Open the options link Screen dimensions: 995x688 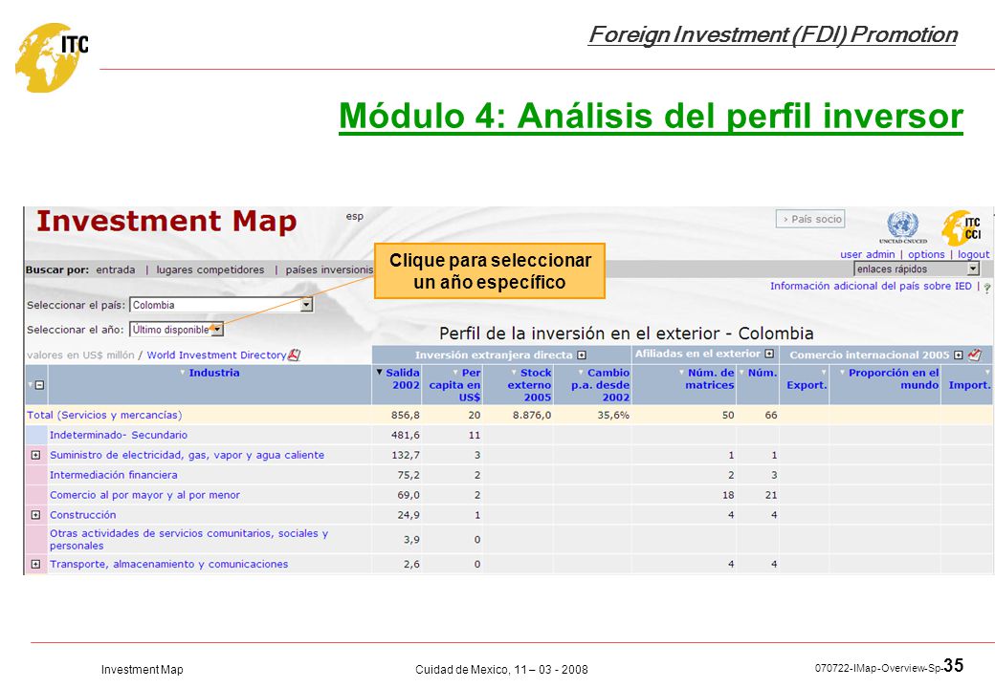926,254
